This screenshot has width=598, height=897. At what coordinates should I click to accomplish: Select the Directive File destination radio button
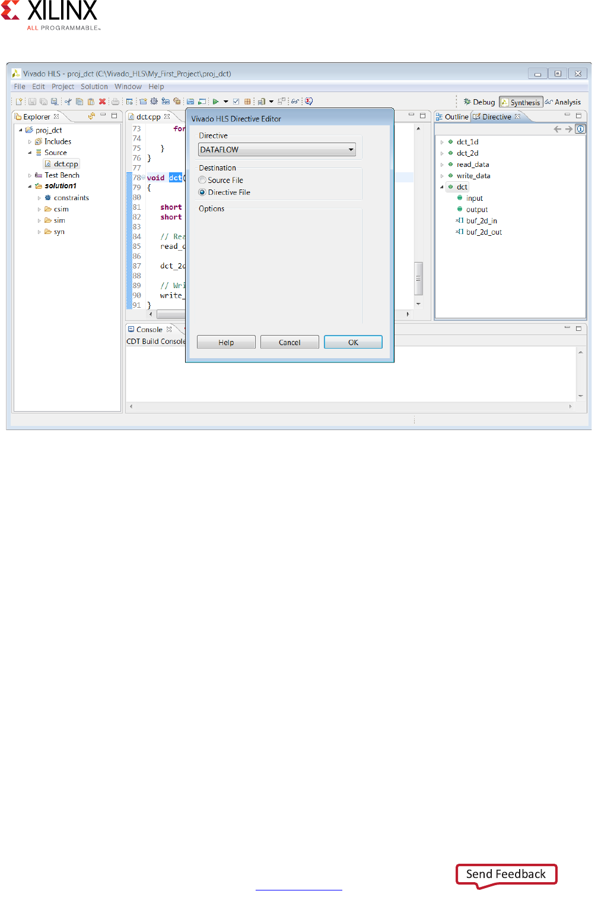(x=202, y=192)
